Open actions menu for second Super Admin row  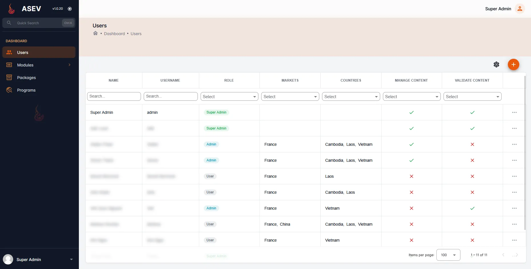(x=514, y=128)
